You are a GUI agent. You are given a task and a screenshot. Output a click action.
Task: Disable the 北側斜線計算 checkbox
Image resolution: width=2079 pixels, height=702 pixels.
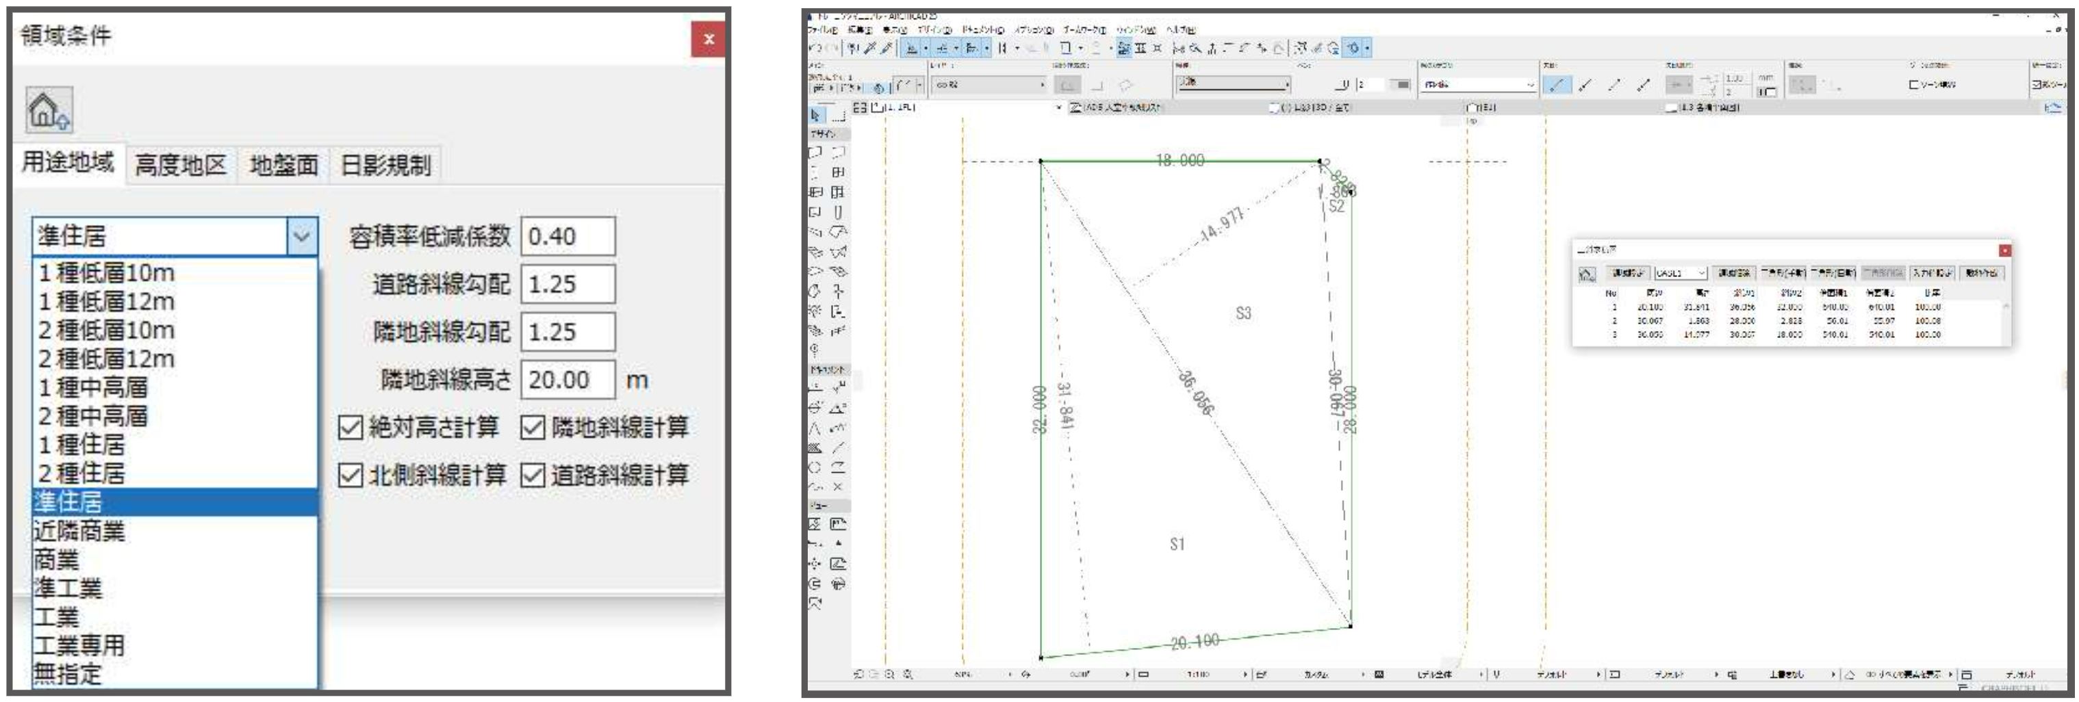[x=350, y=476]
